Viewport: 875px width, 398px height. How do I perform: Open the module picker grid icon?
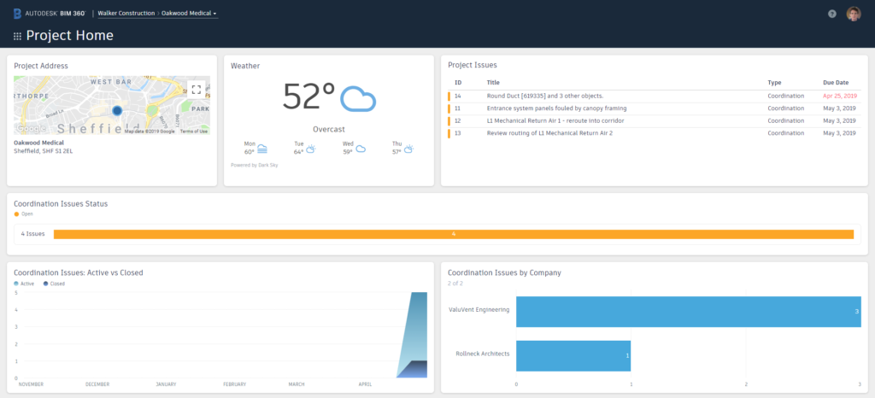tap(17, 36)
